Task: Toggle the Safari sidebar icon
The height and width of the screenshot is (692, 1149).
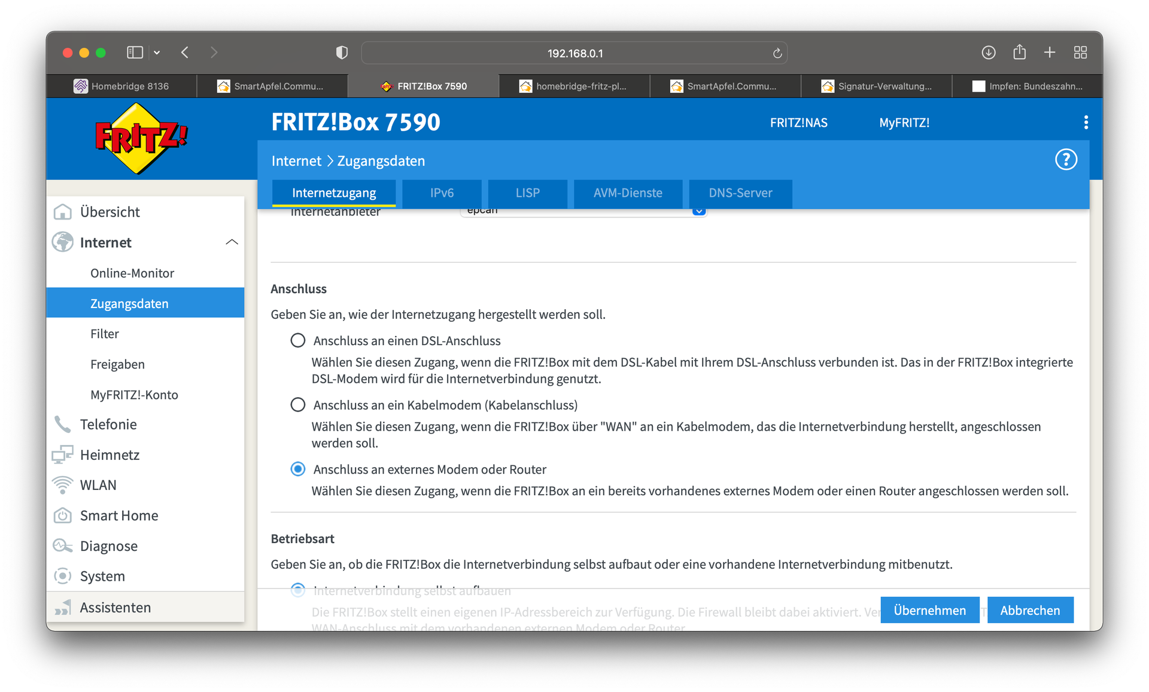Action: point(135,53)
